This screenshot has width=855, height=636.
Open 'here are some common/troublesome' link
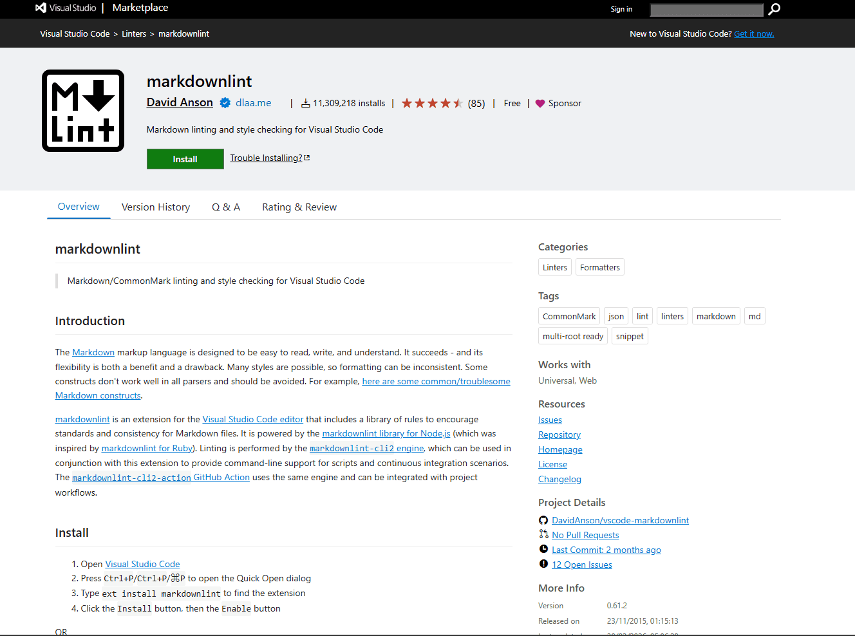(437, 381)
